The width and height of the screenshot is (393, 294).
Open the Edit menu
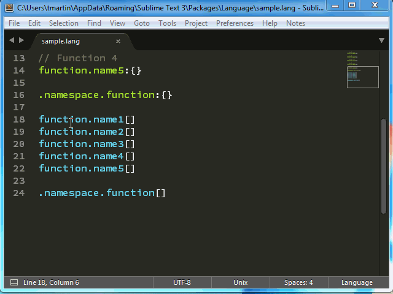(34, 23)
